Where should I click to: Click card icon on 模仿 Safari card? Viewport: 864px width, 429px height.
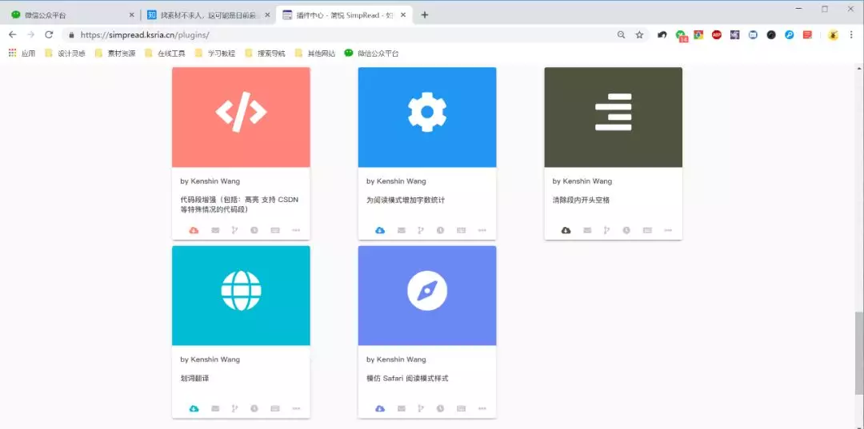pyautogui.click(x=462, y=409)
